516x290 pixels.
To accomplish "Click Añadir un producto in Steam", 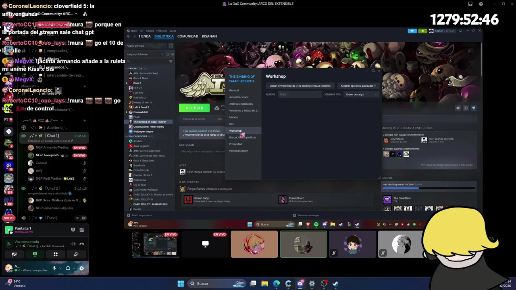I will 140,215.
